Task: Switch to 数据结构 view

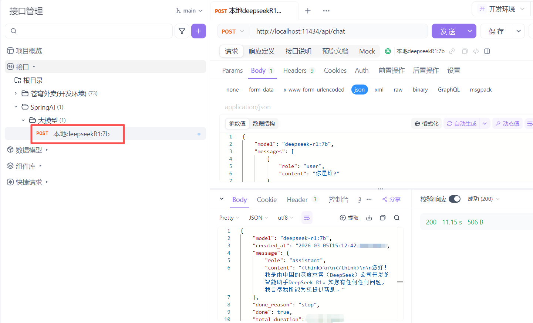Action: coord(264,124)
